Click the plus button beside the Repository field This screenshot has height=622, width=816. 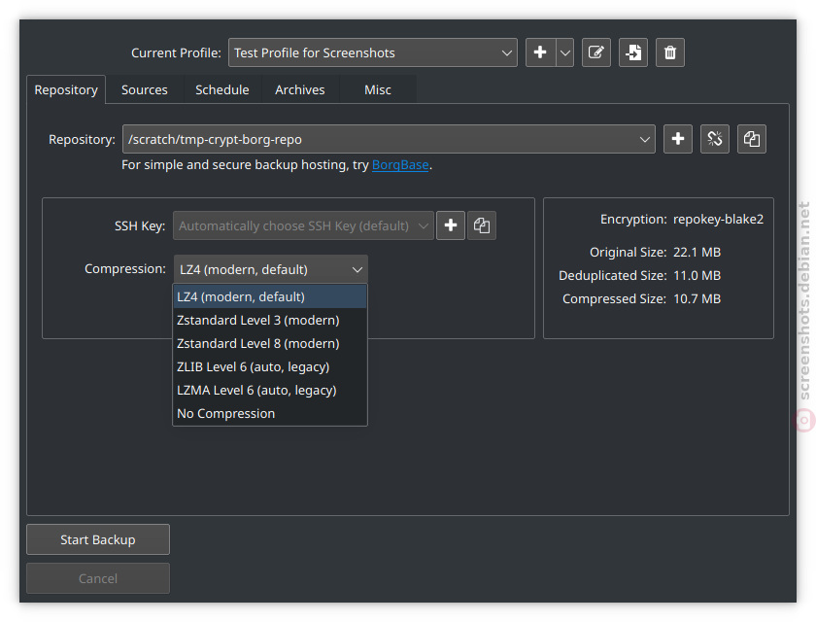[678, 139]
